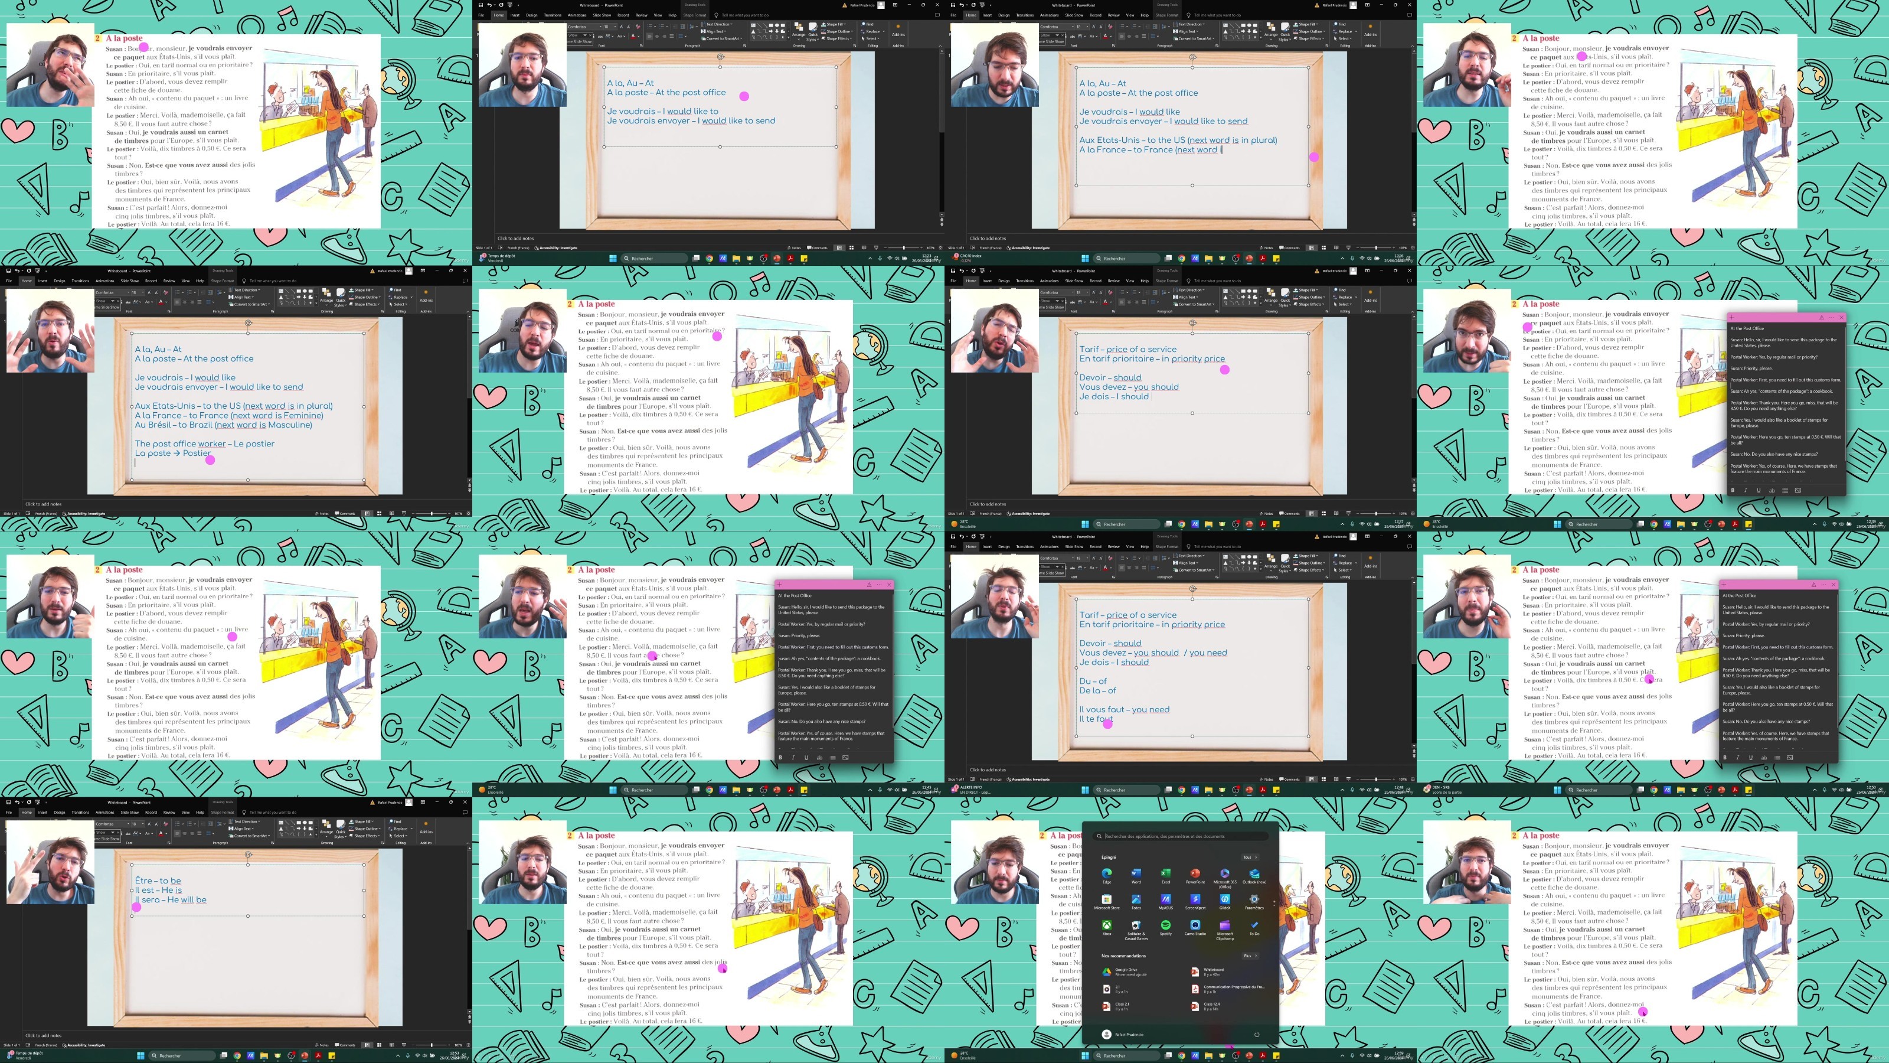Open Design tab above the 'Être – to be' slide

pyautogui.click(x=60, y=812)
